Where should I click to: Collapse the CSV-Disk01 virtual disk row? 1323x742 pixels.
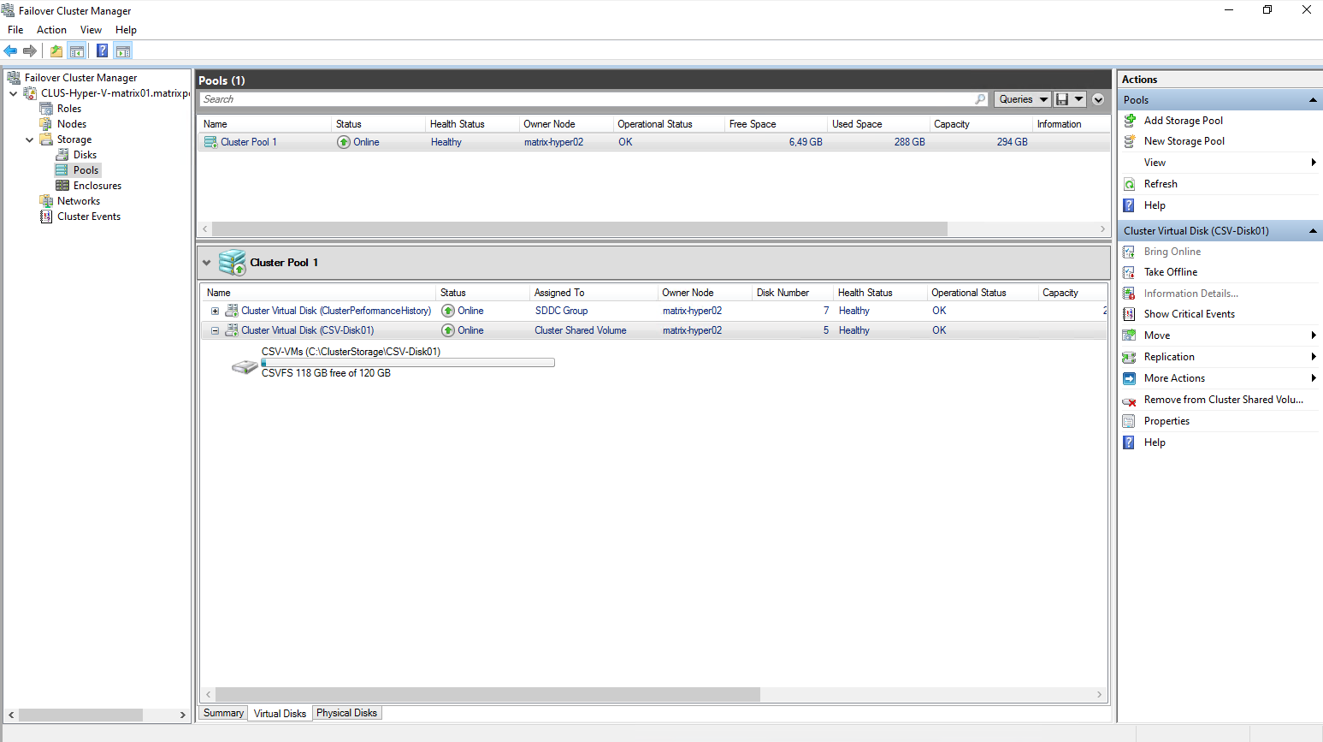(215, 330)
